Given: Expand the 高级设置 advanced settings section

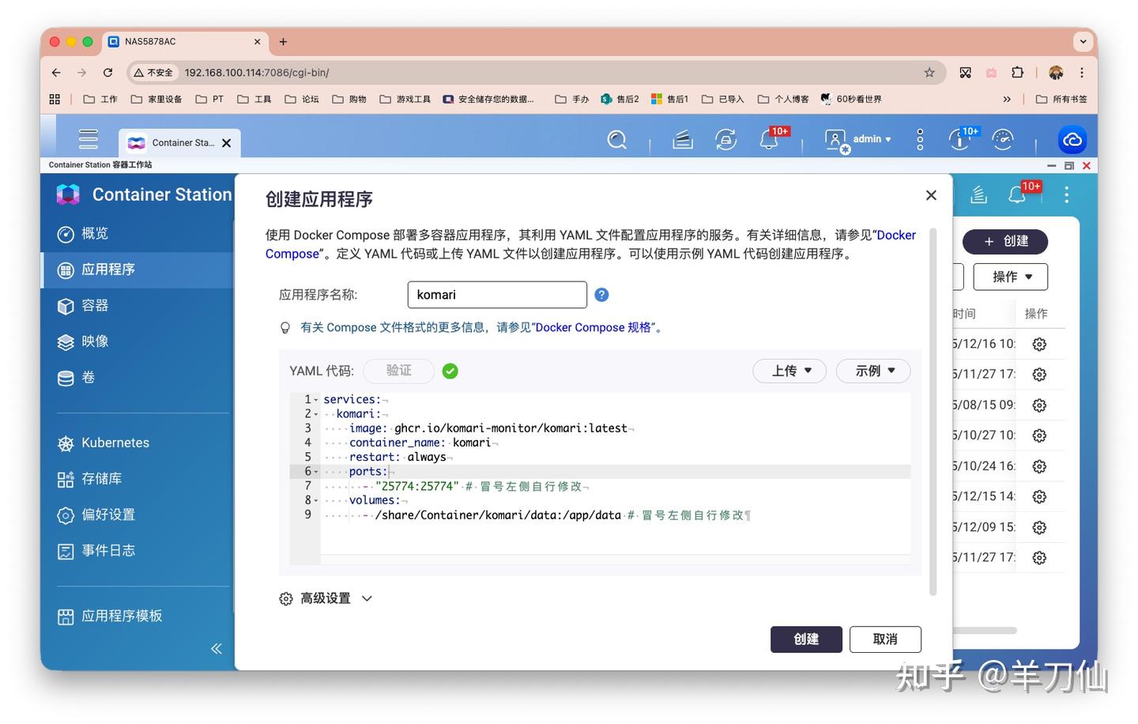Looking at the screenshot, I should pyautogui.click(x=326, y=598).
